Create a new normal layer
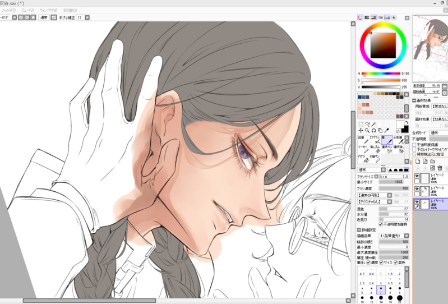The image size is (448, 304). pyautogui.click(x=418, y=162)
